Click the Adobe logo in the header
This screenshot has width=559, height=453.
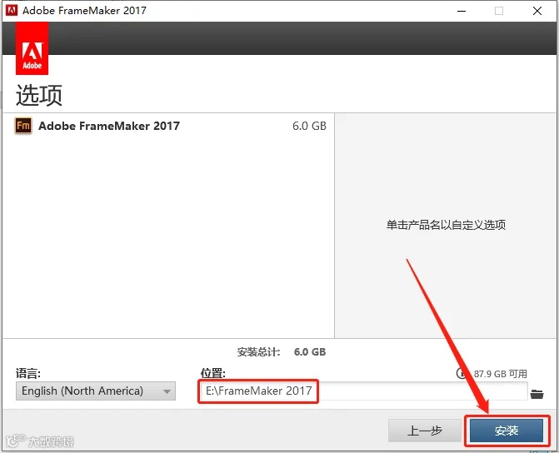pyautogui.click(x=32, y=48)
